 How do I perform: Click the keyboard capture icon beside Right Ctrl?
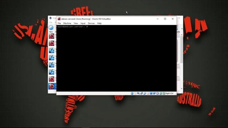click(x=164, y=93)
